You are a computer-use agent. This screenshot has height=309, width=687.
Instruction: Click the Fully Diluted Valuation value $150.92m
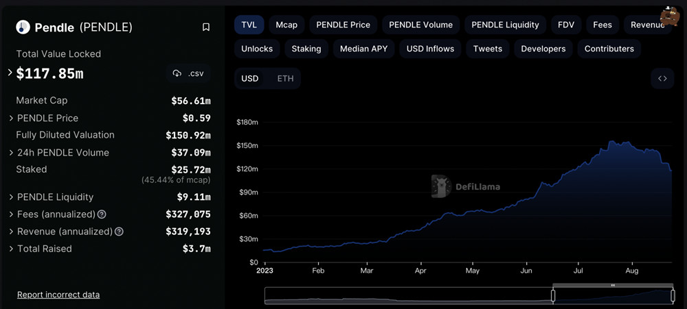188,136
